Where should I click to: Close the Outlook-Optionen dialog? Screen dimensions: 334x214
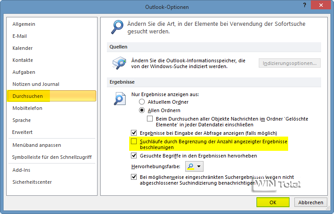(x=321, y=5)
